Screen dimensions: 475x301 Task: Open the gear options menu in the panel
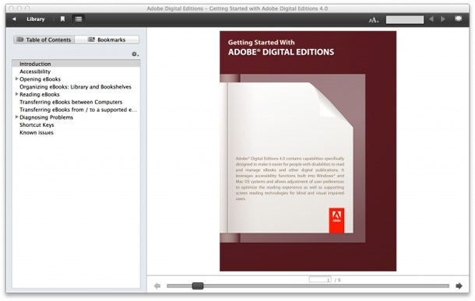[x=135, y=54]
